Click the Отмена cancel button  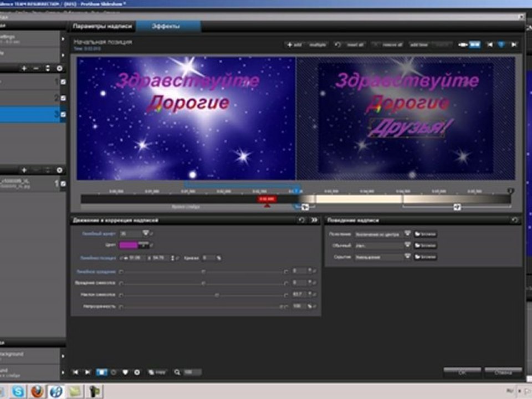pos(503,372)
